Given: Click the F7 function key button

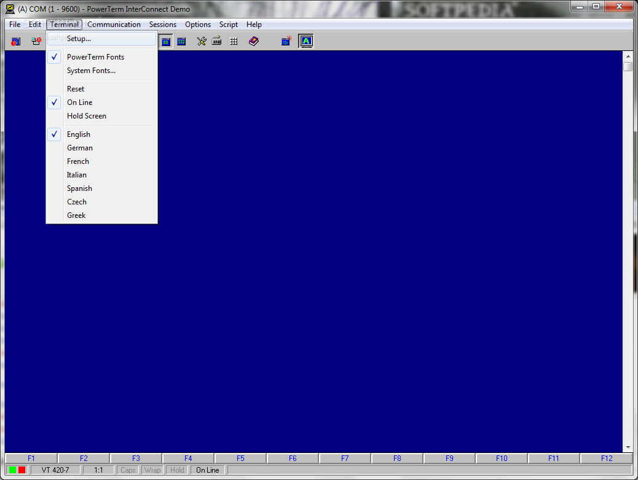Looking at the screenshot, I should pyautogui.click(x=345, y=459).
